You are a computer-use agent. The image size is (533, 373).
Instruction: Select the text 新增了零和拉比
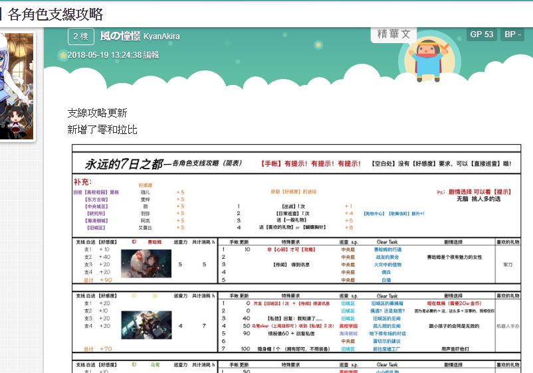[x=102, y=129]
